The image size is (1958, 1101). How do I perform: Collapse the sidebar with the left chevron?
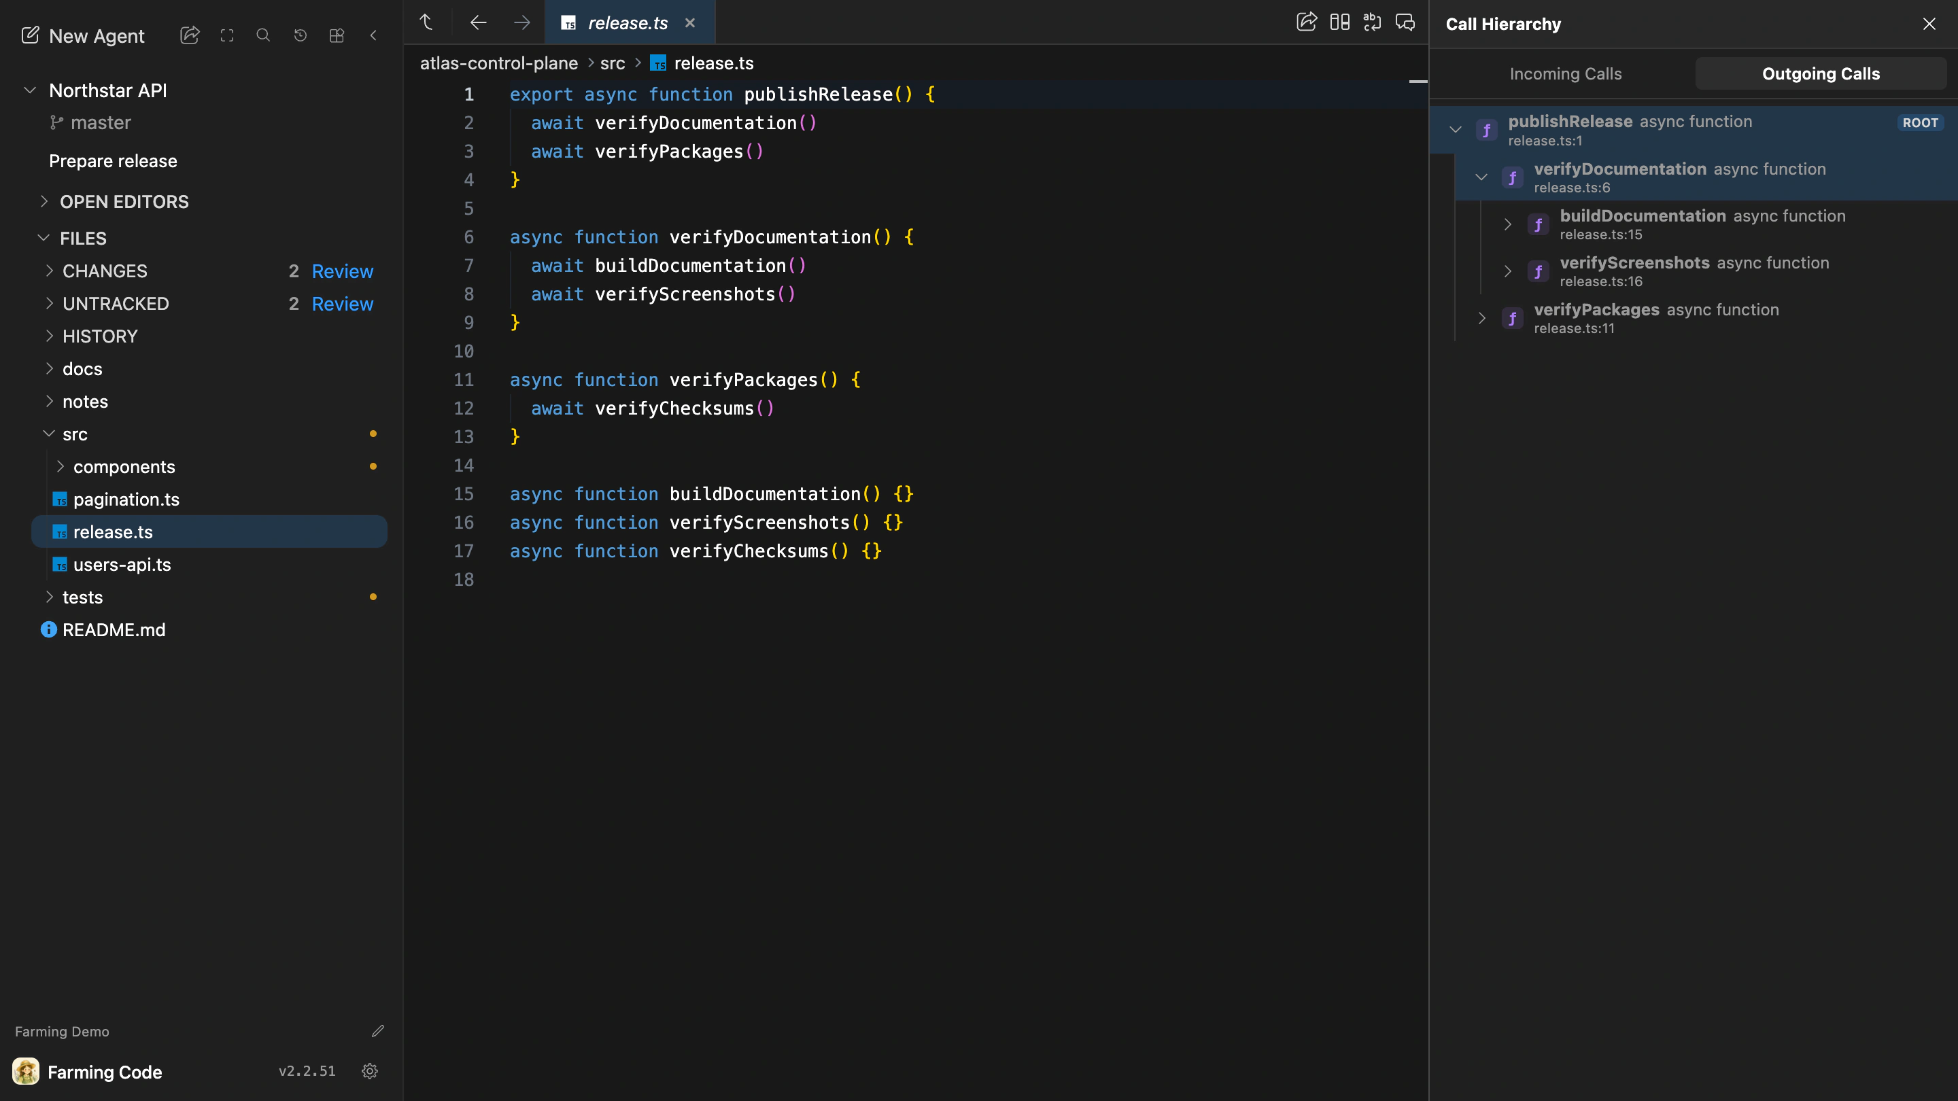(373, 36)
